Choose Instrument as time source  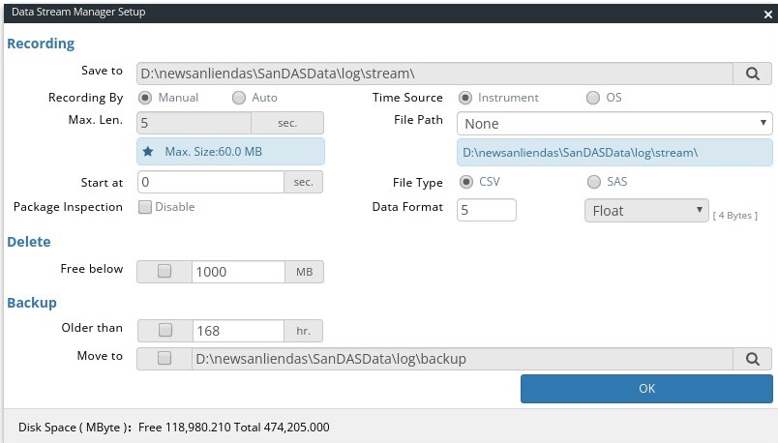click(465, 98)
